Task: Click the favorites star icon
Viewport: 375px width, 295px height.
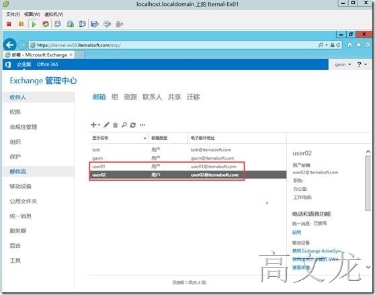Action: (x=358, y=45)
